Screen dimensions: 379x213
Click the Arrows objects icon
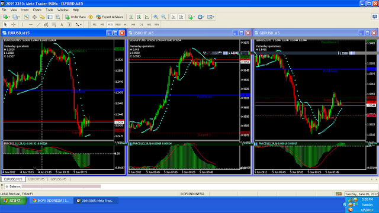click(77, 24)
